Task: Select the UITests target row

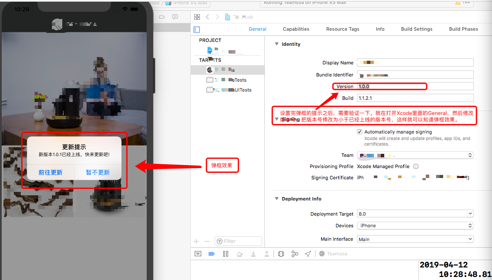Action: [228, 90]
